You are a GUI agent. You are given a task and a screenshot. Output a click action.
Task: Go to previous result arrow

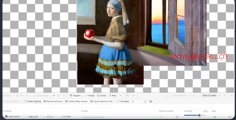(x=120, y=95)
